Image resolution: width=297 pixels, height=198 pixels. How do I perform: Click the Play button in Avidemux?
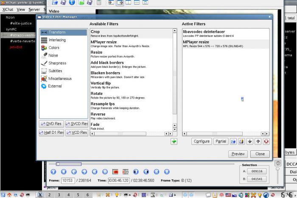(53, 172)
